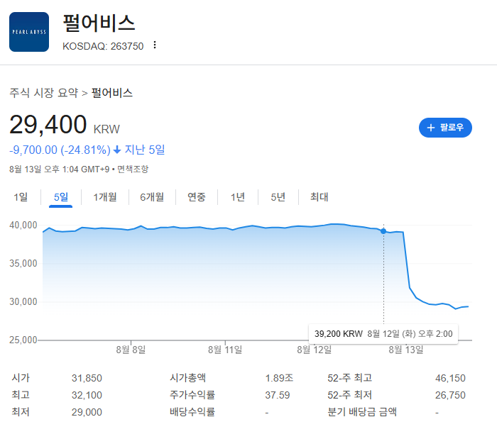Open the three-dot options menu
497x434 pixels.
tap(154, 45)
